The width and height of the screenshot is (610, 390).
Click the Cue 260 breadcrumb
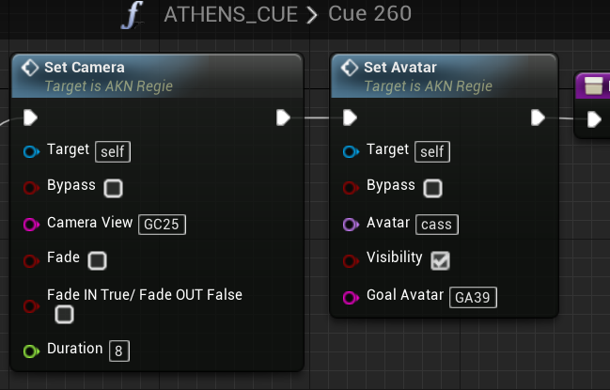[x=369, y=14]
